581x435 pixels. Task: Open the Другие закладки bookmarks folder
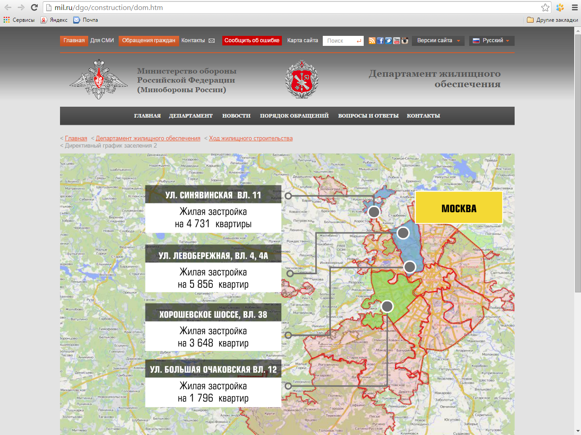point(552,20)
